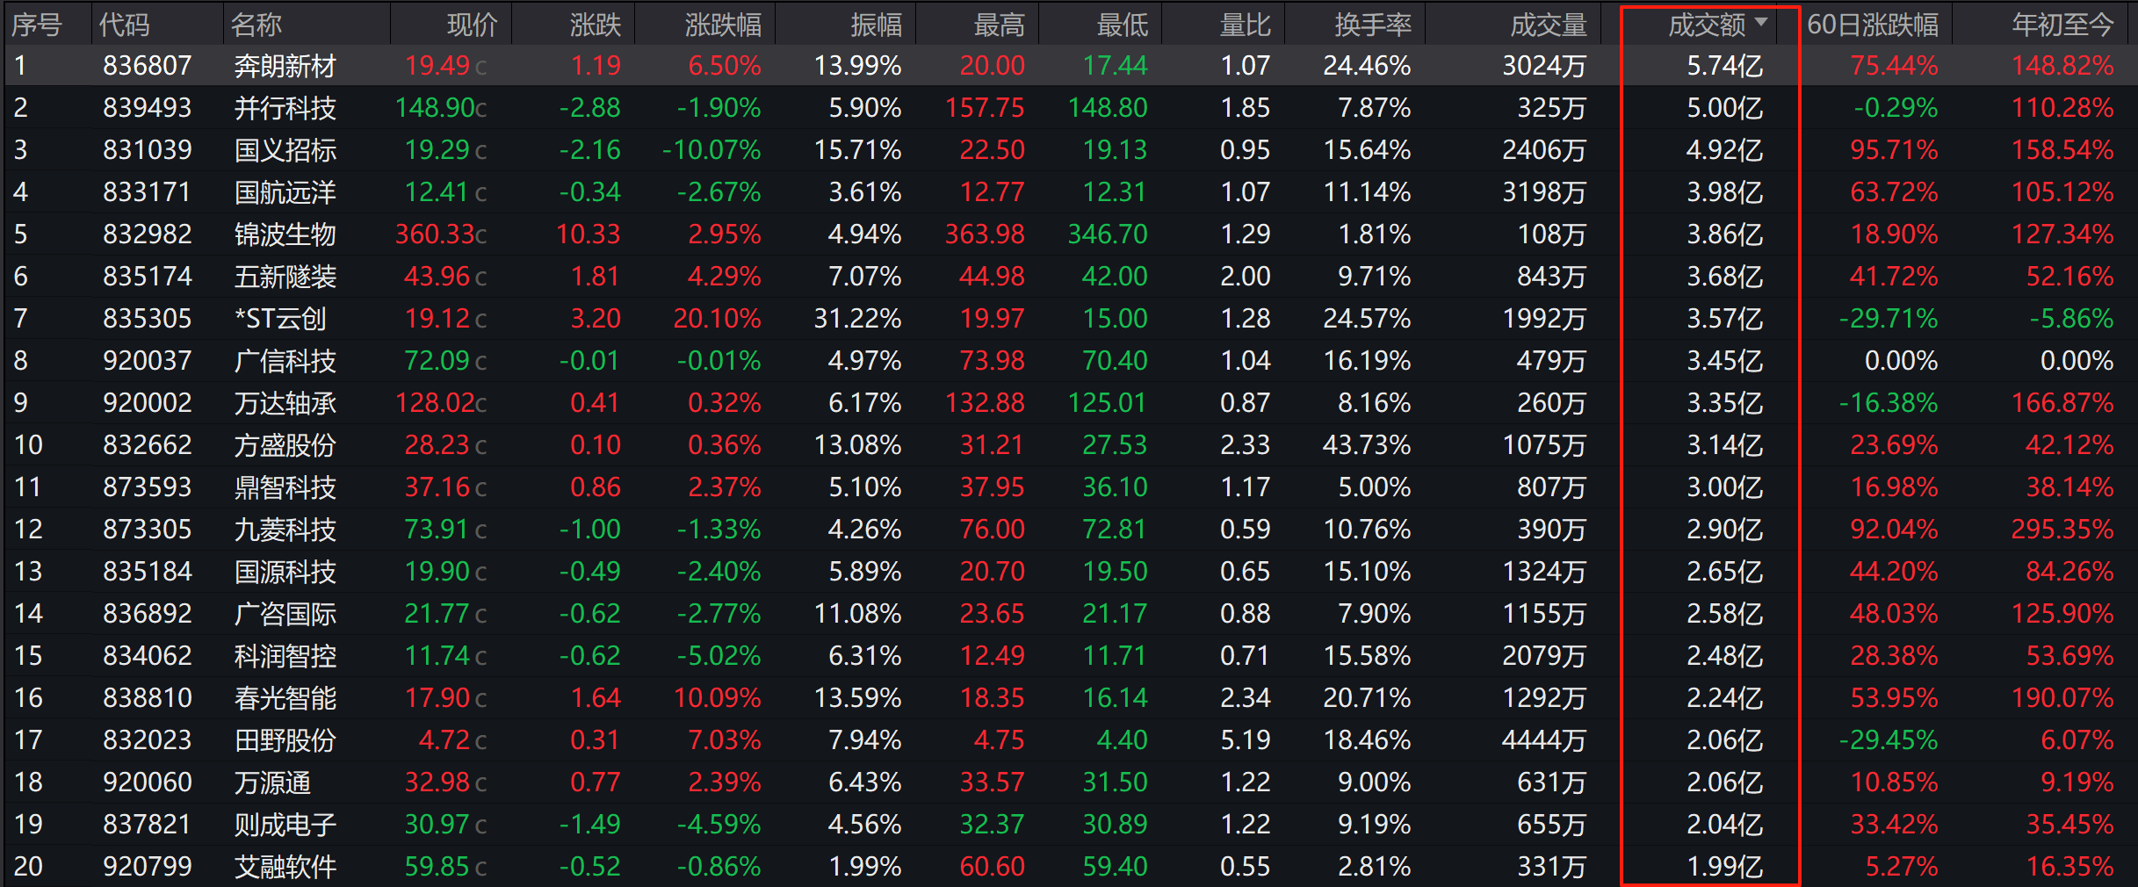Click stock code 920002 for 万达轴承
This screenshot has width=2138, height=887.
pos(147,403)
